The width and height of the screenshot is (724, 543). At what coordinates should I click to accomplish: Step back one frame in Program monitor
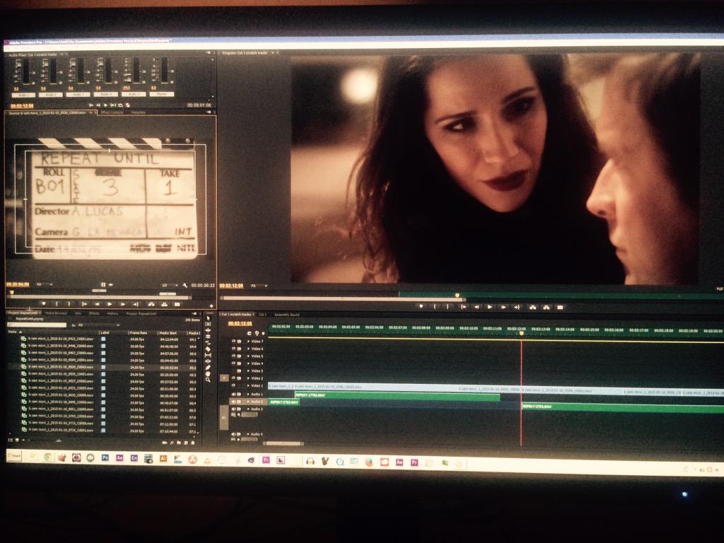tap(477, 307)
